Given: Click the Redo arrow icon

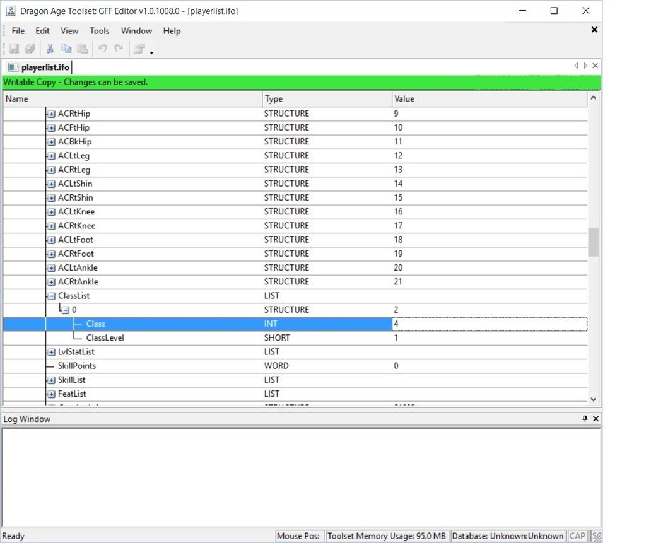Looking at the screenshot, I should click(119, 49).
